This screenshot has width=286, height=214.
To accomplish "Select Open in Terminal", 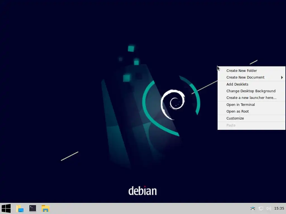I will coord(251,105).
